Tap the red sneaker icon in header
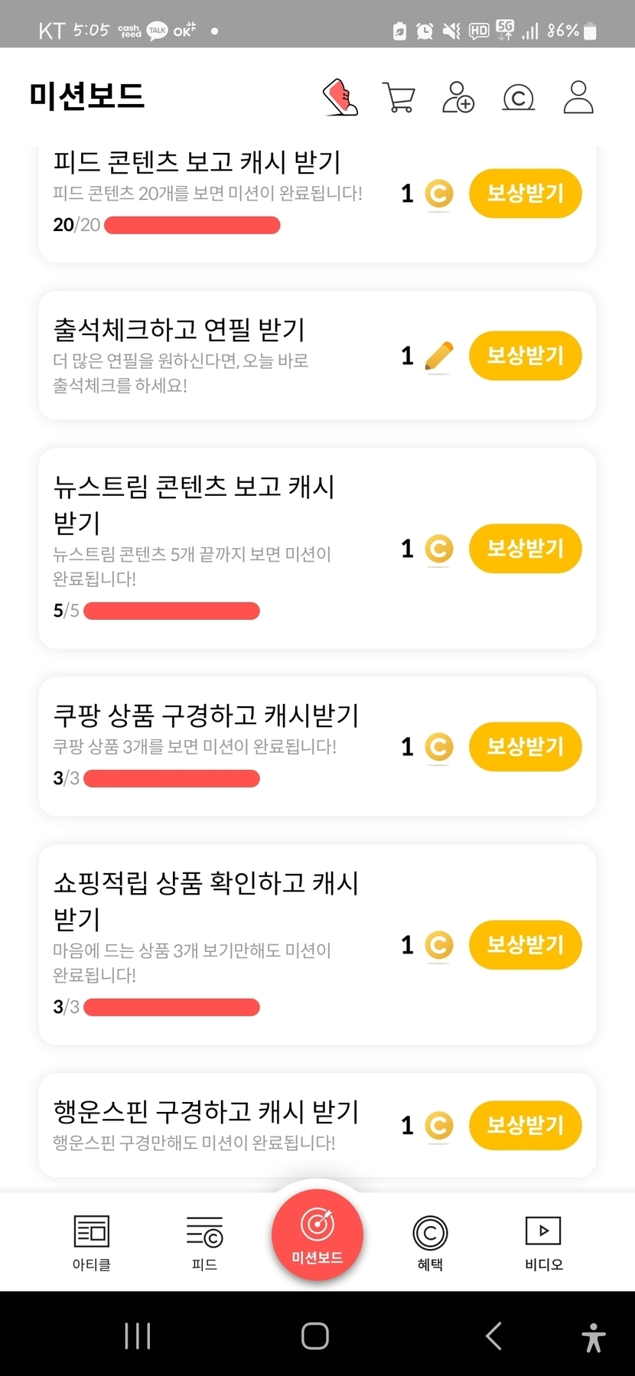Image resolution: width=635 pixels, height=1376 pixels. (x=341, y=97)
